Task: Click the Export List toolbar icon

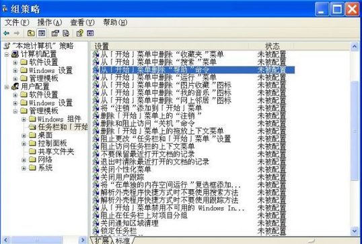Action: pyautogui.click(x=66, y=34)
